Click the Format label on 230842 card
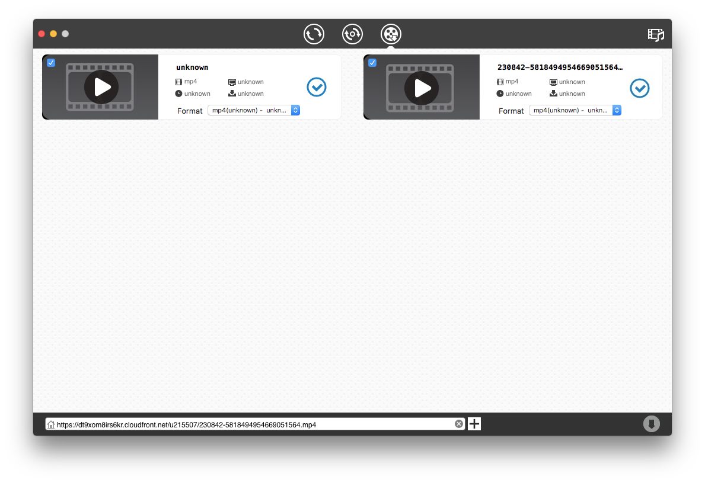Viewport: 705px width, 483px height. click(x=511, y=111)
